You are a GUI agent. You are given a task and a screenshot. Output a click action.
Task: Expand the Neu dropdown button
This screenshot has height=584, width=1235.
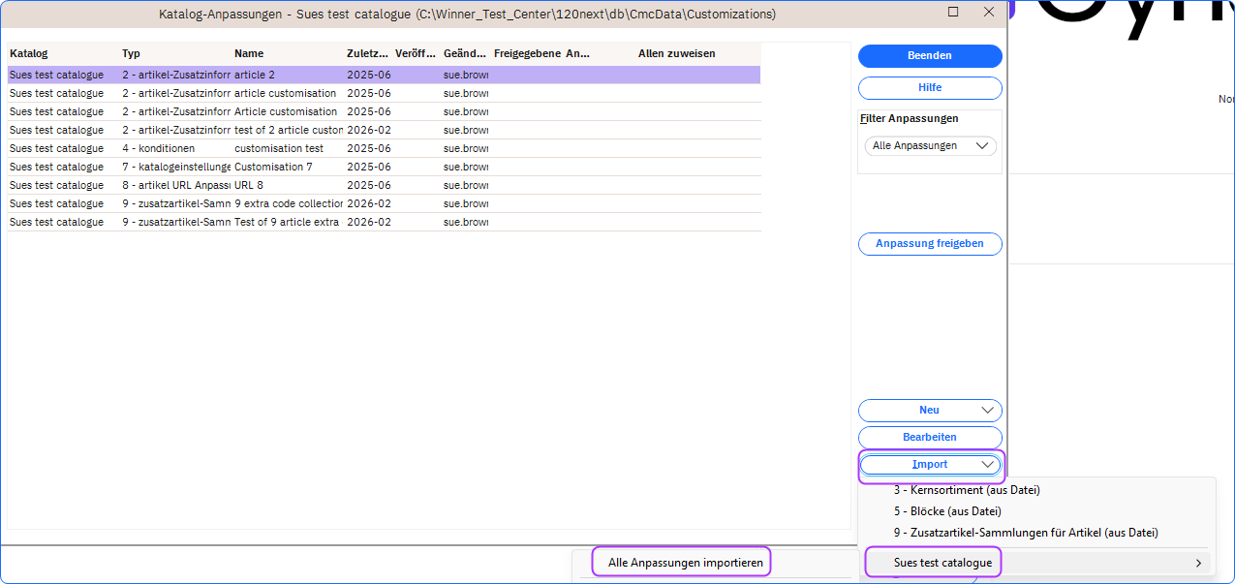[929, 411]
